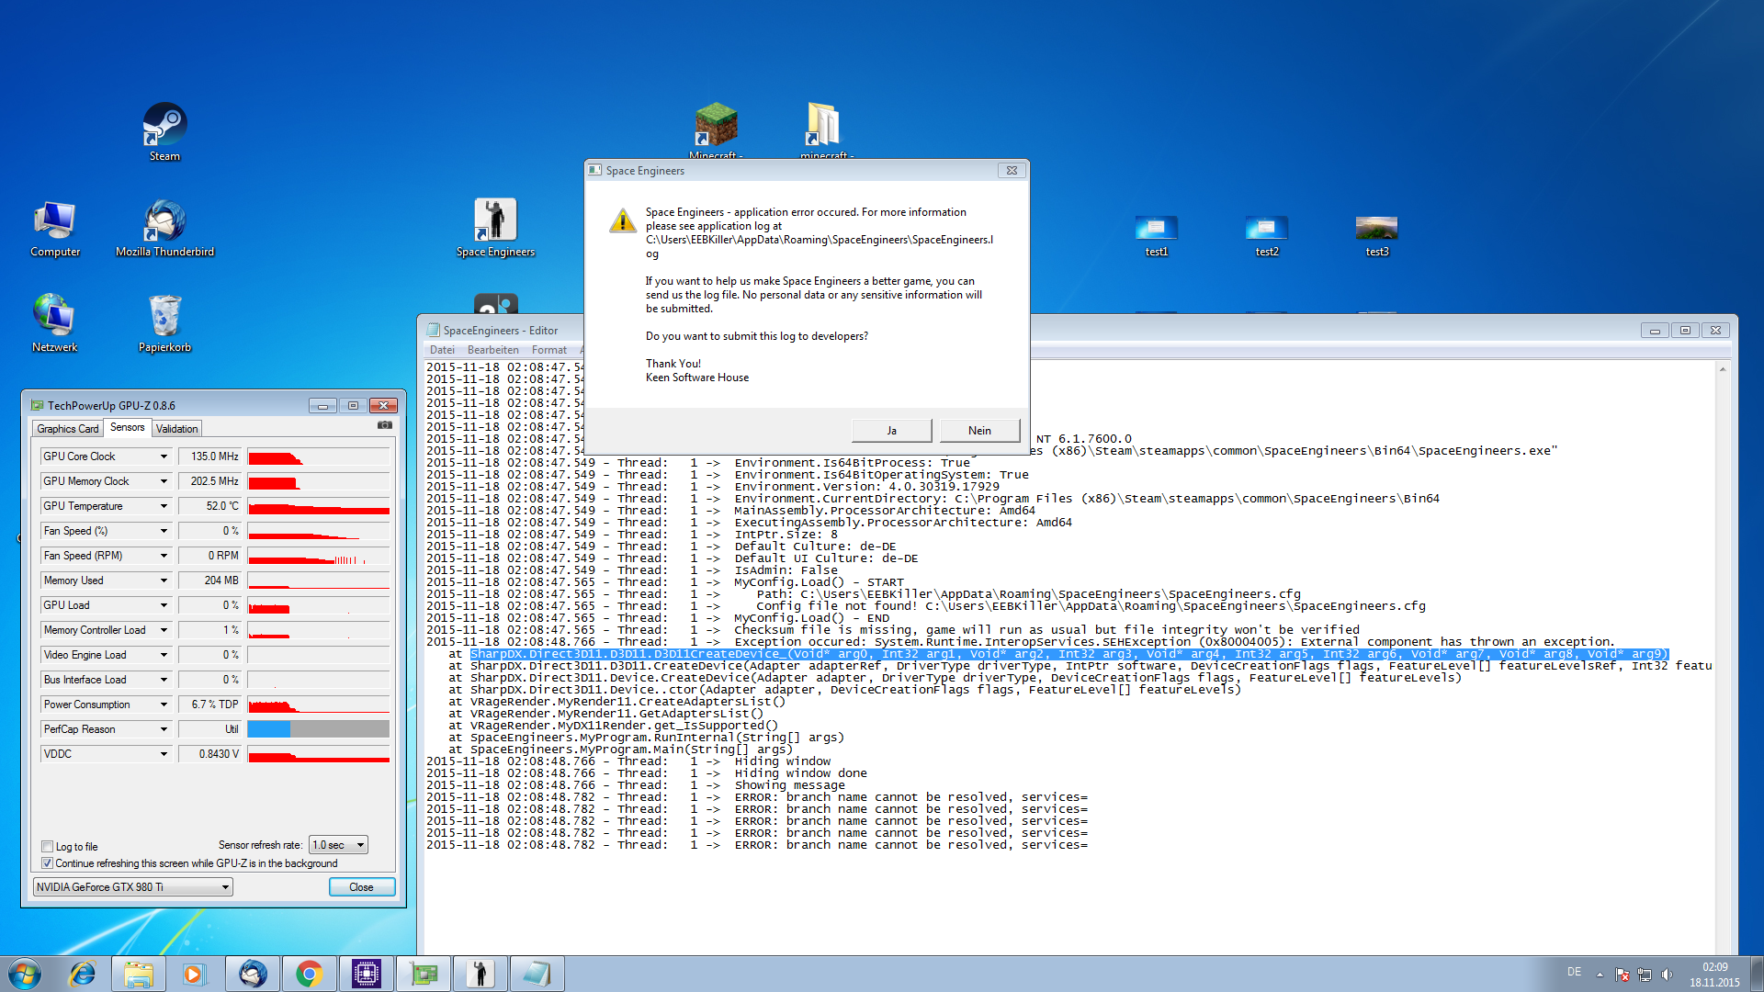The width and height of the screenshot is (1764, 992).
Task: Open GPU Memory Clock sensor dropdown
Action: pos(164,481)
